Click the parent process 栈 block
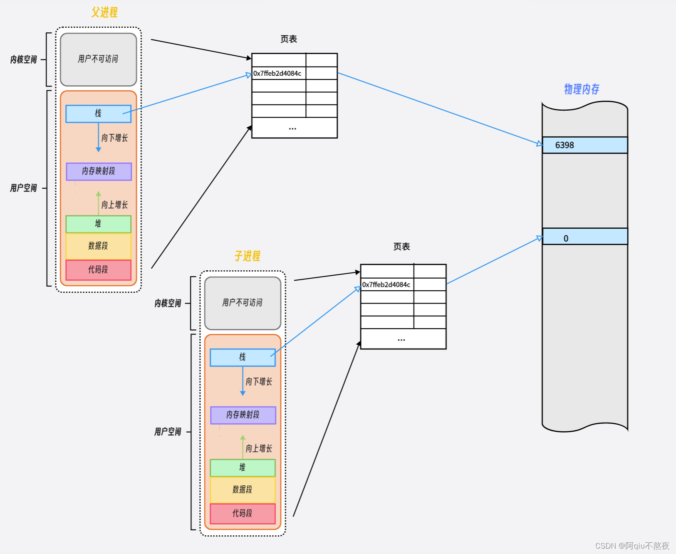The image size is (676, 554). pos(98,114)
